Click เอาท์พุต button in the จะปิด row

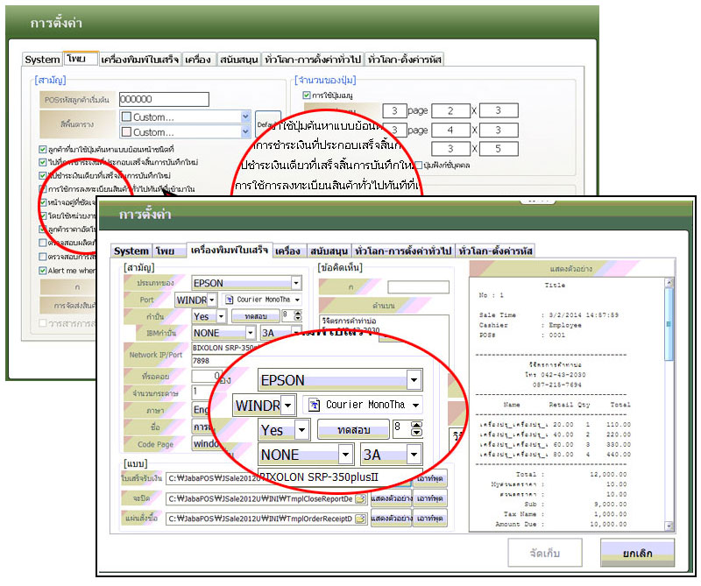(429, 498)
